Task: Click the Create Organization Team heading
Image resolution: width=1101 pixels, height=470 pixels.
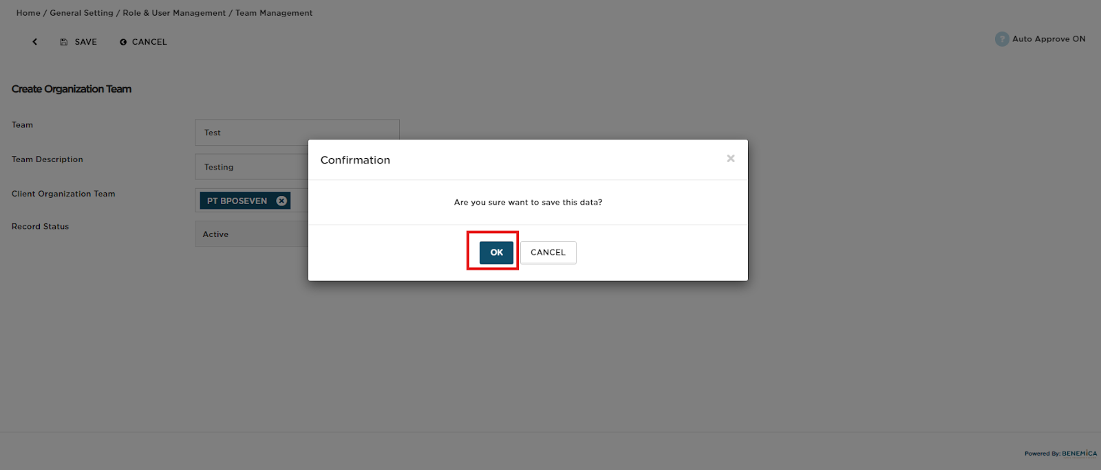Action: (72, 89)
